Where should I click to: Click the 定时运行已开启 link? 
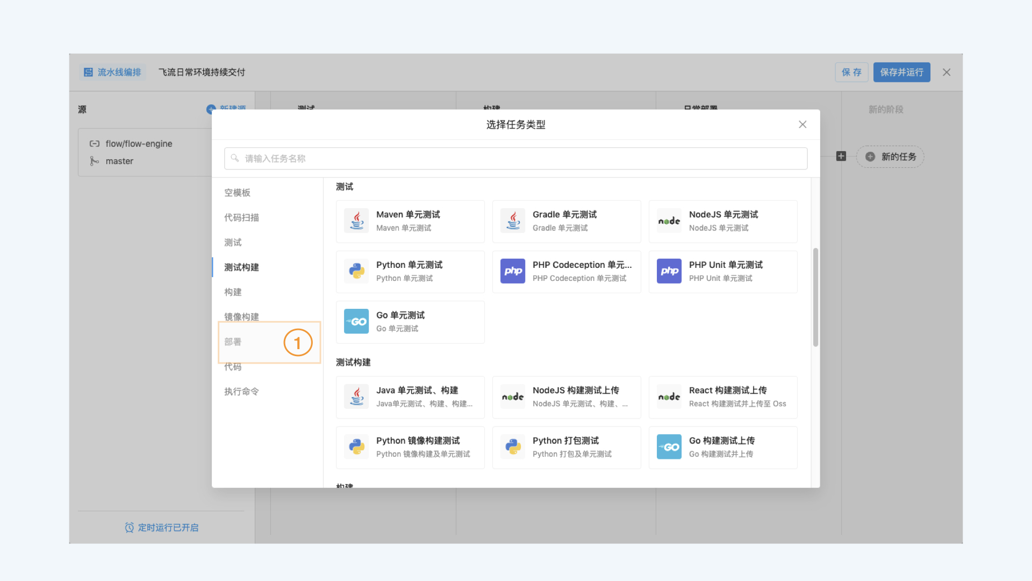coord(168,527)
